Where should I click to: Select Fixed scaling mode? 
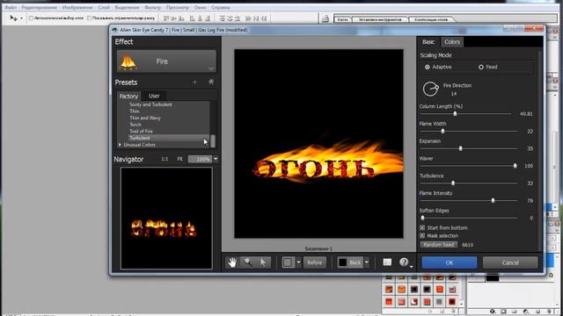[x=481, y=67]
